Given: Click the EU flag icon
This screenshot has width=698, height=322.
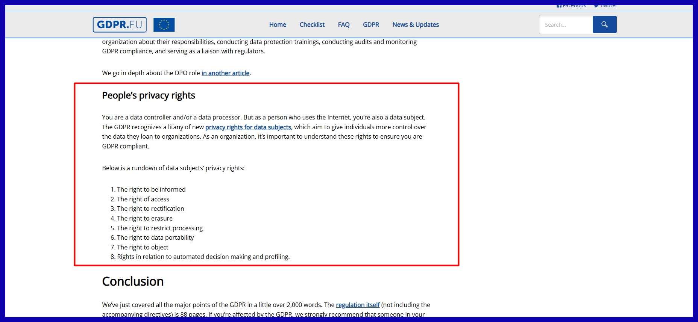Looking at the screenshot, I should [164, 25].
